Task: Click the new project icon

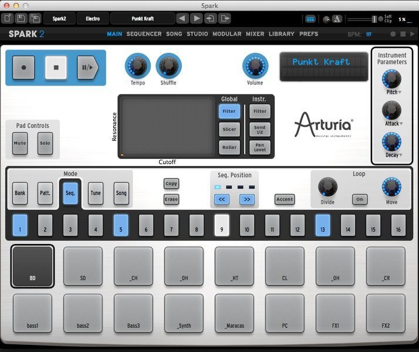Action: (8, 19)
